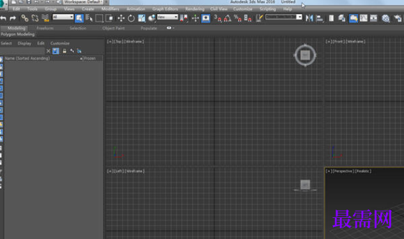The height and width of the screenshot is (239, 404).
Task: Select the Select and Link chain tool
Action: click(25, 18)
